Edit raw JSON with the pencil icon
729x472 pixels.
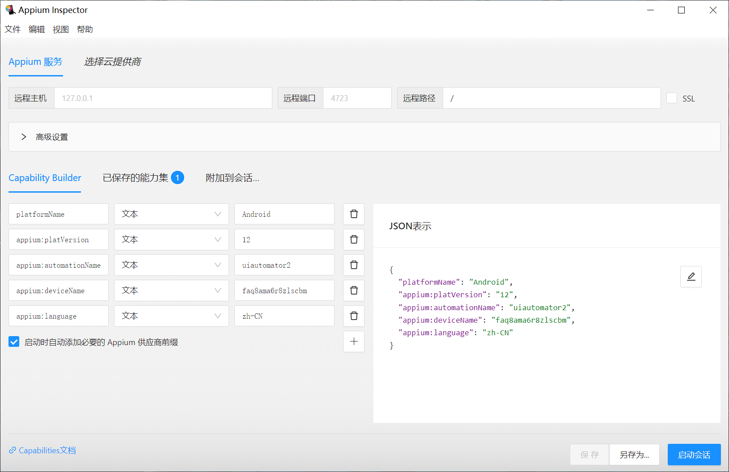coord(691,277)
